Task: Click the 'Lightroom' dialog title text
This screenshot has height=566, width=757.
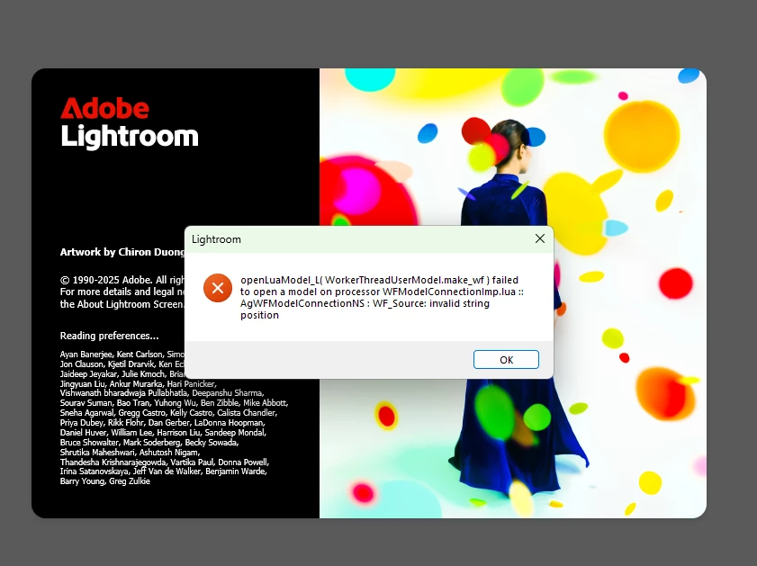Action: tap(216, 239)
